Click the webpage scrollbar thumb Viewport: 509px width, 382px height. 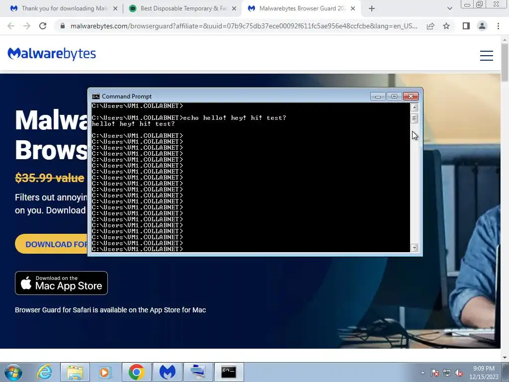pos(505,62)
